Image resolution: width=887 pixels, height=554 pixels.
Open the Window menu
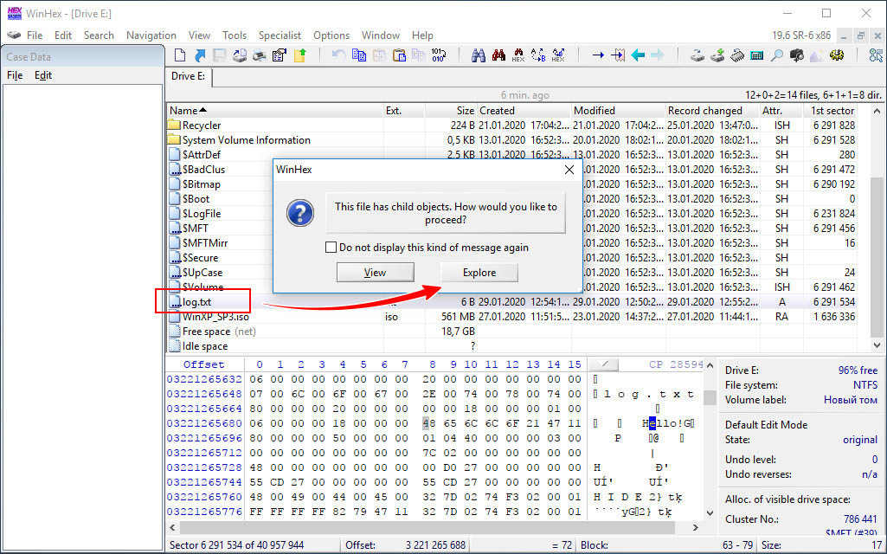pos(381,35)
